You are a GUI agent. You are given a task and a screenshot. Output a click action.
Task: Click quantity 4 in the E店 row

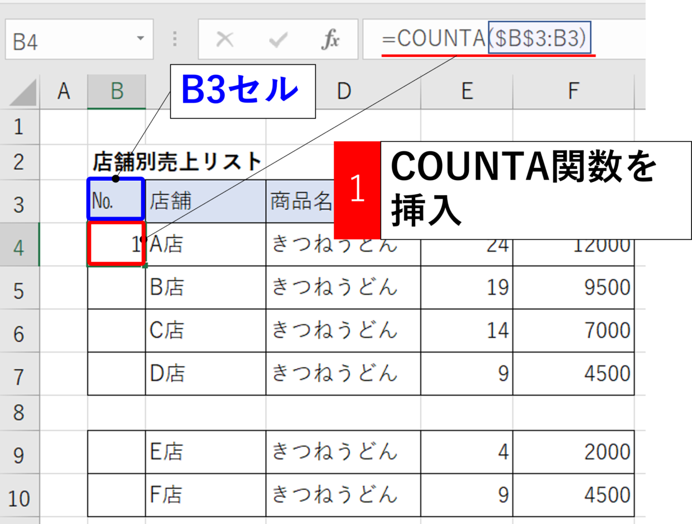pos(467,452)
